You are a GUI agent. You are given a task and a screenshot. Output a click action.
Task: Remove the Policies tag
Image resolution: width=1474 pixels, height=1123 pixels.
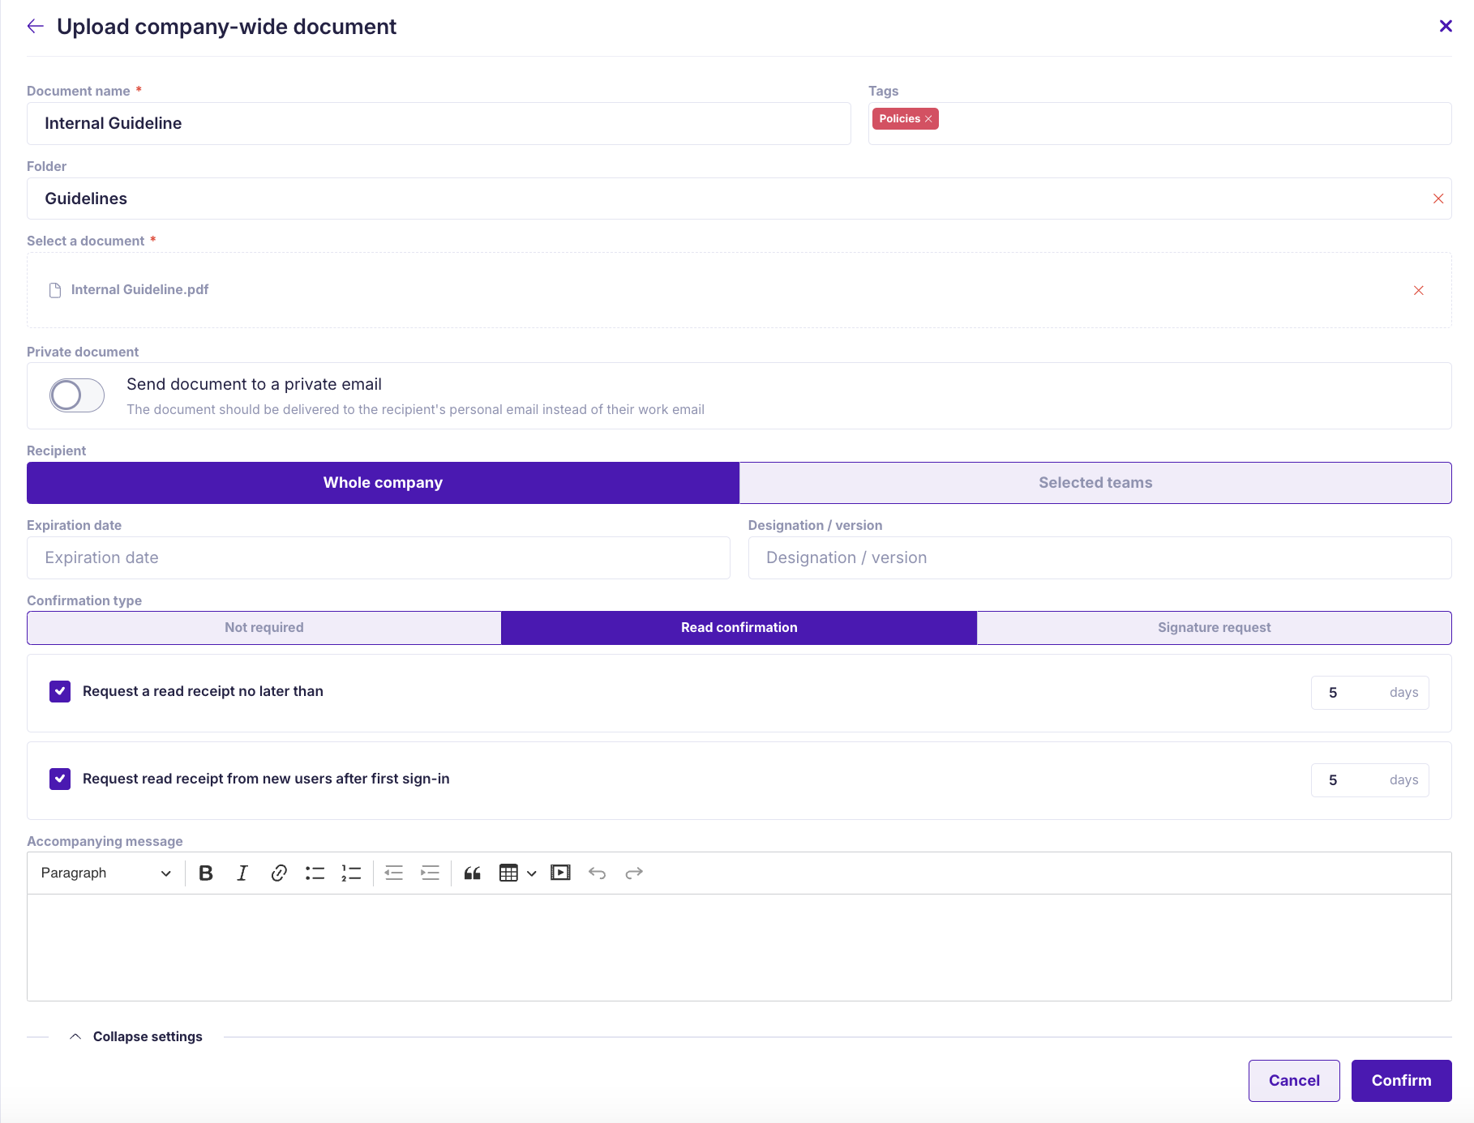tap(928, 119)
